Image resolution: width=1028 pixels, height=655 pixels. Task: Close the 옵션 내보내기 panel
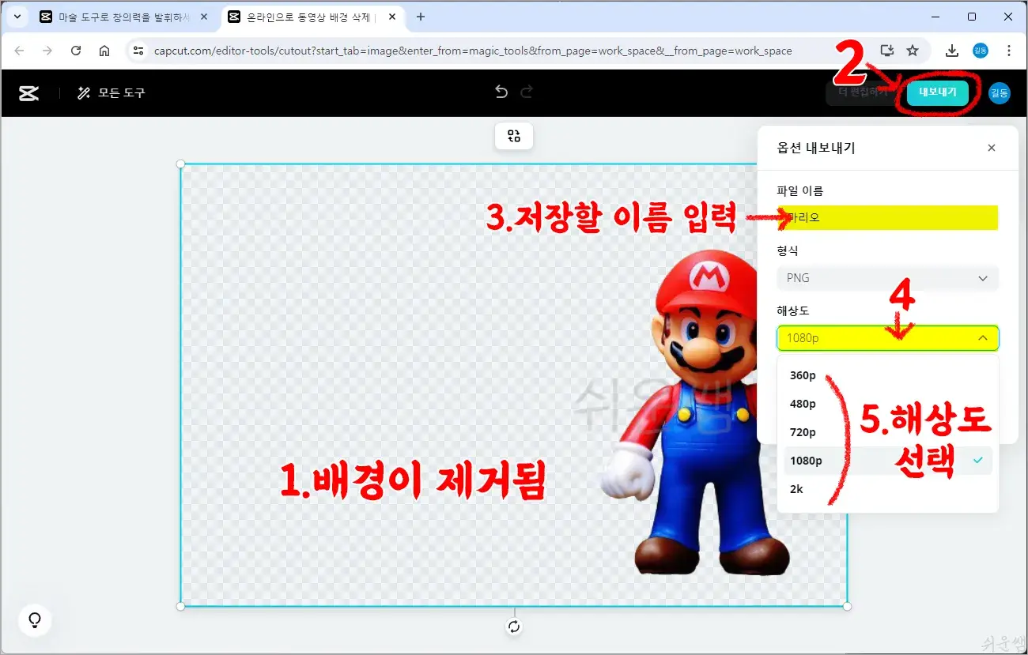point(992,148)
